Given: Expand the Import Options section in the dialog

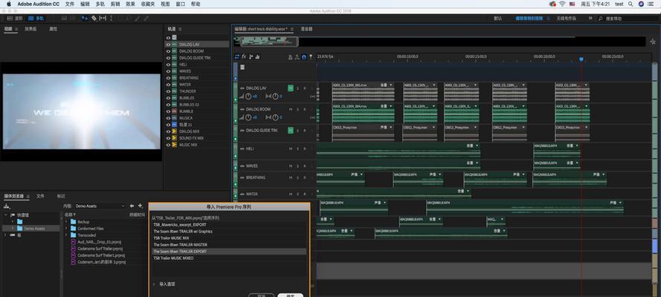Looking at the screenshot, I should point(153,284).
